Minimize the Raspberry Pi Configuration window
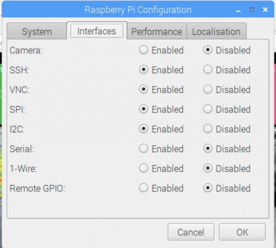Image resolution: width=276 pixels, height=248 pixels. 238,10
